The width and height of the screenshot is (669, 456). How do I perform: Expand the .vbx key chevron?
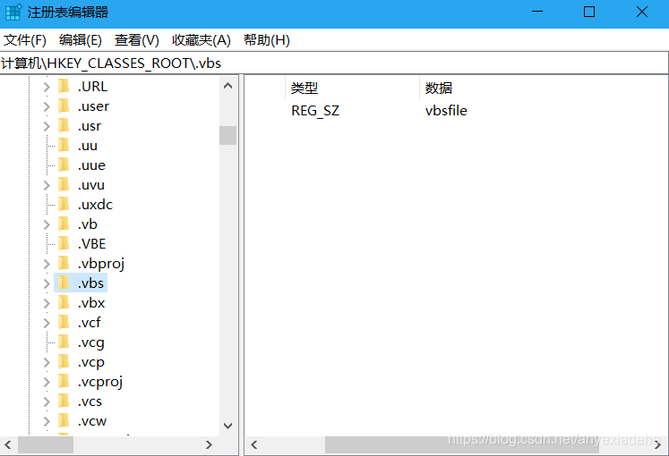(x=47, y=303)
